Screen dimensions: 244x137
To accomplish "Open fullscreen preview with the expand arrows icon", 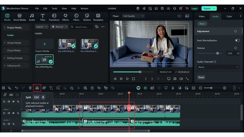I will tap(187, 79).
